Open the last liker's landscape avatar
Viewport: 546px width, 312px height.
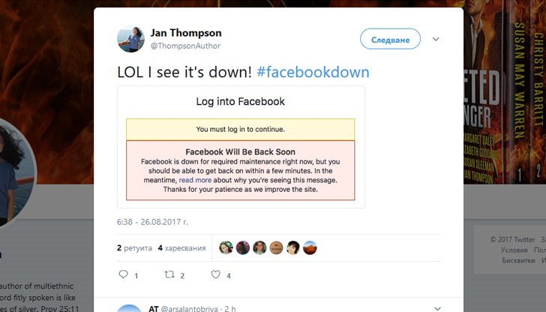(x=310, y=247)
